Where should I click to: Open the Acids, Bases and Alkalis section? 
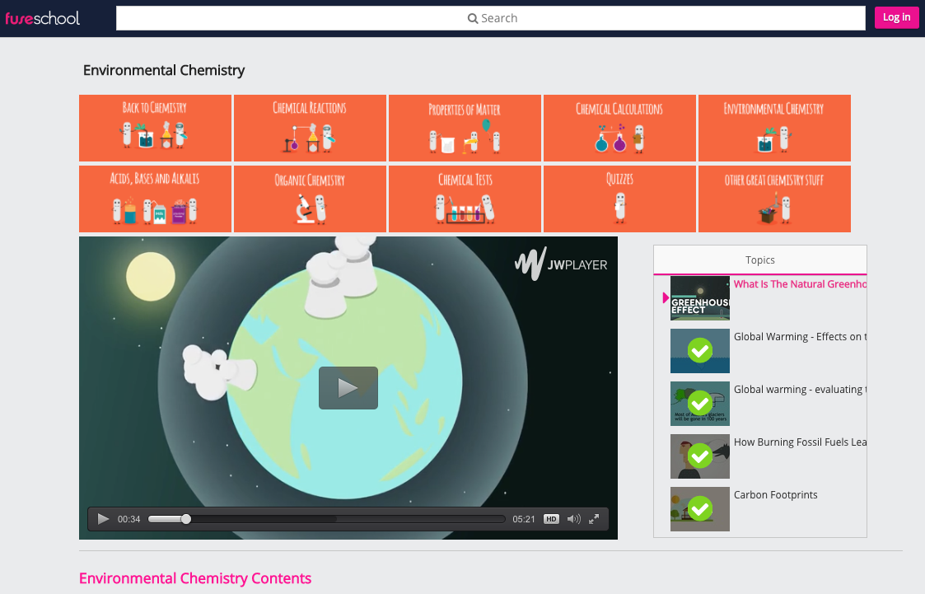click(155, 199)
